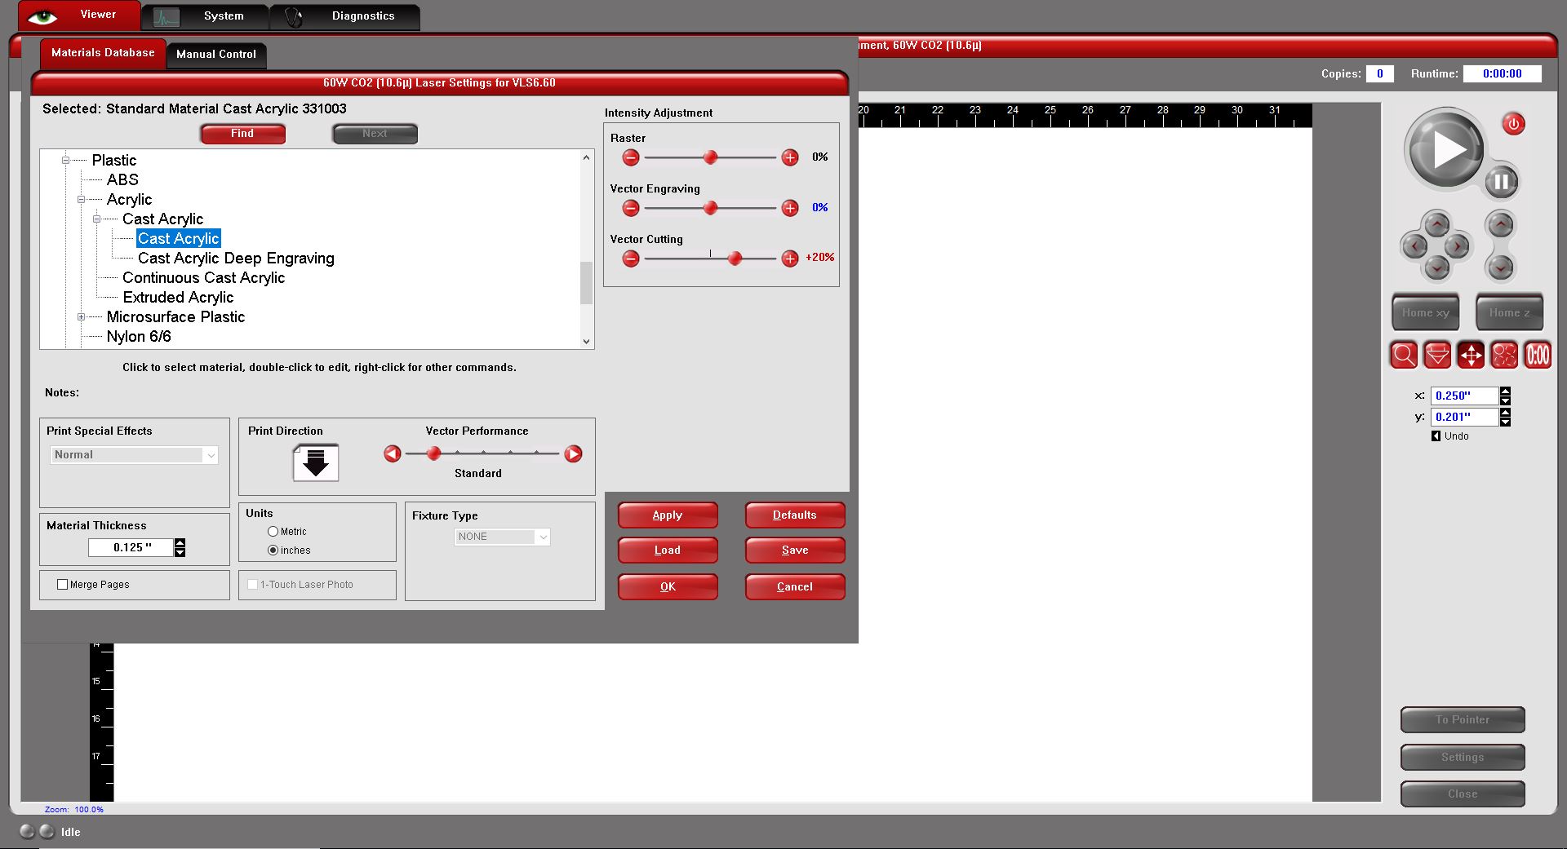Viewport: 1567px width, 849px height.
Task: Decrease Vector Engraving intensity
Action: [x=631, y=208]
